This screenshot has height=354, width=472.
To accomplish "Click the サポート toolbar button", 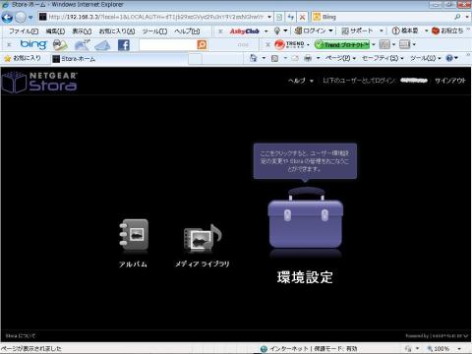I will tap(357, 30).
